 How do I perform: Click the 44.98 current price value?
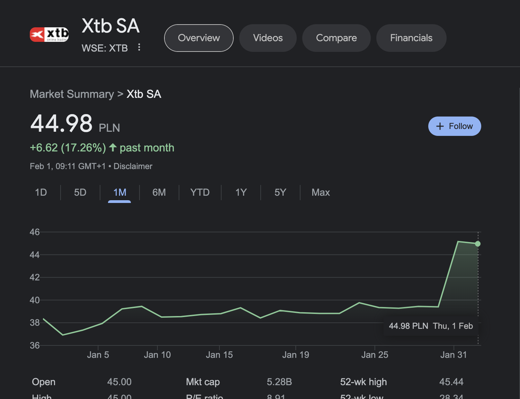(62, 123)
